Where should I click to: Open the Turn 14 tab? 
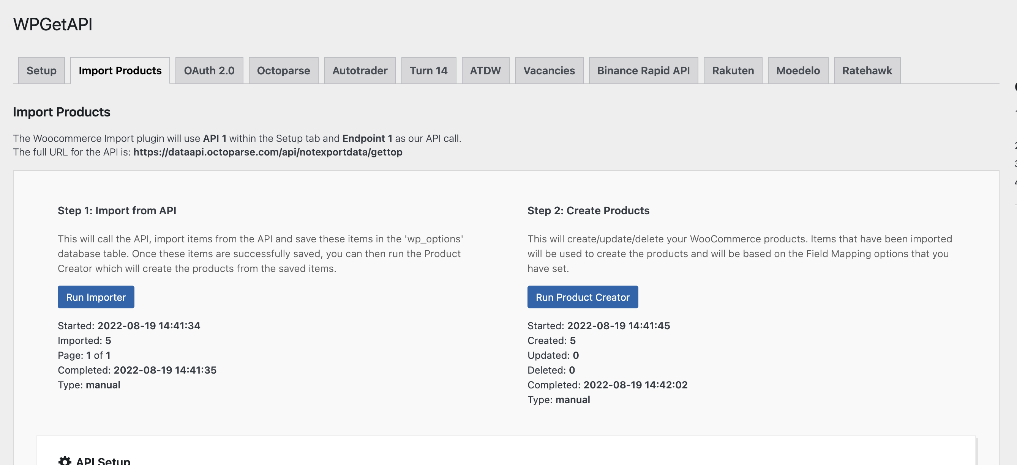[429, 71]
